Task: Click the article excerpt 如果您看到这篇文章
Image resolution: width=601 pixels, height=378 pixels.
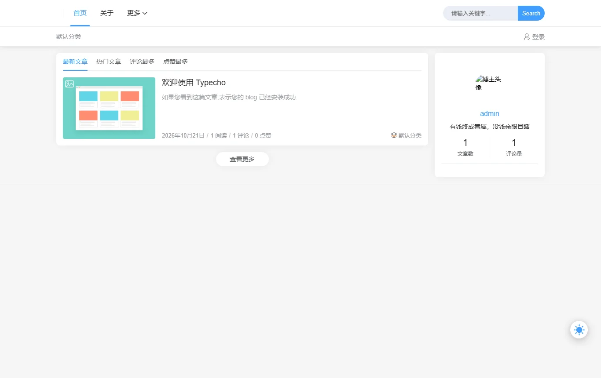Action: pyautogui.click(x=230, y=97)
